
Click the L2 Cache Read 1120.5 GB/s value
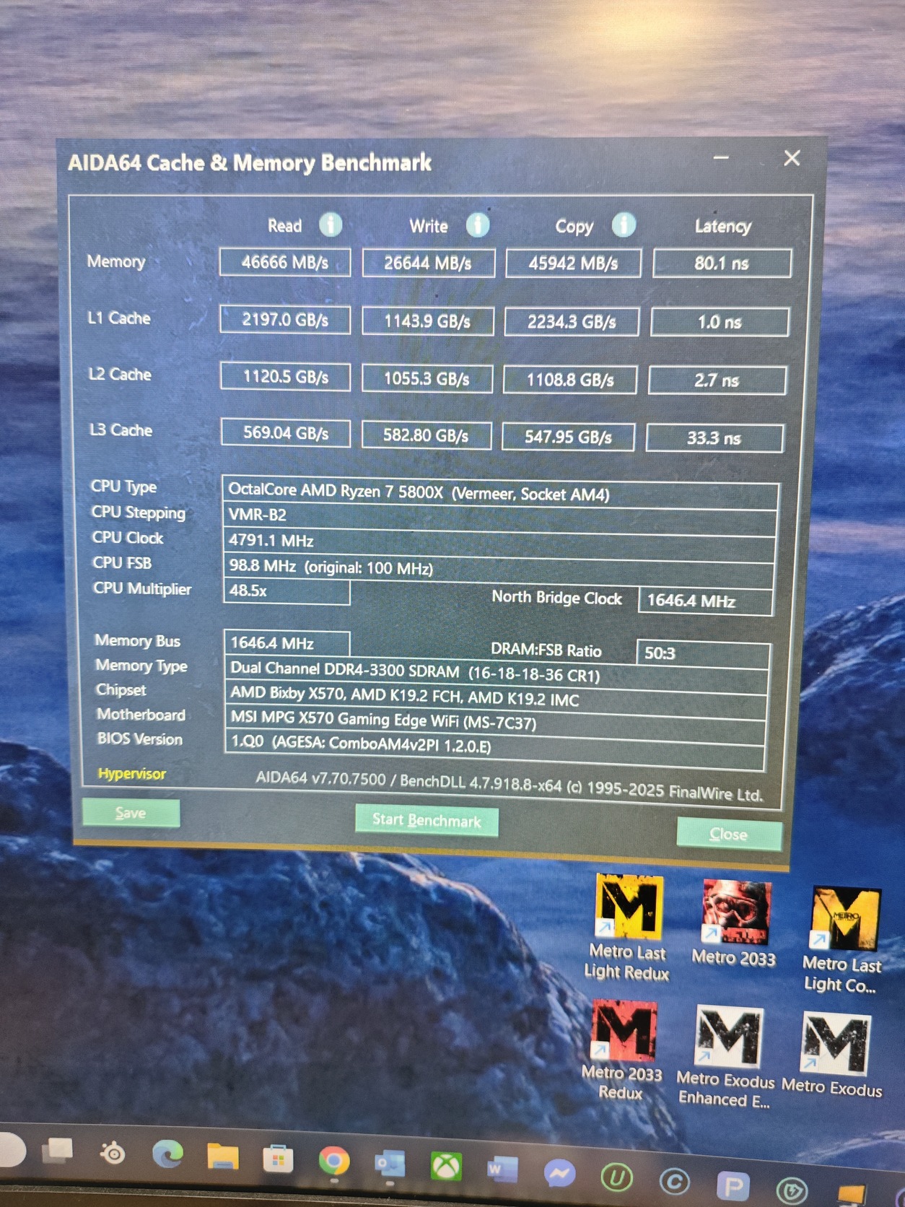pyautogui.click(x=286, y=377)
